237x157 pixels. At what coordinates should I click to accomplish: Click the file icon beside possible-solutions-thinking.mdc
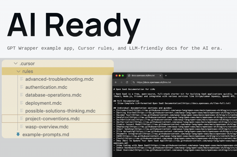(22, 111)
